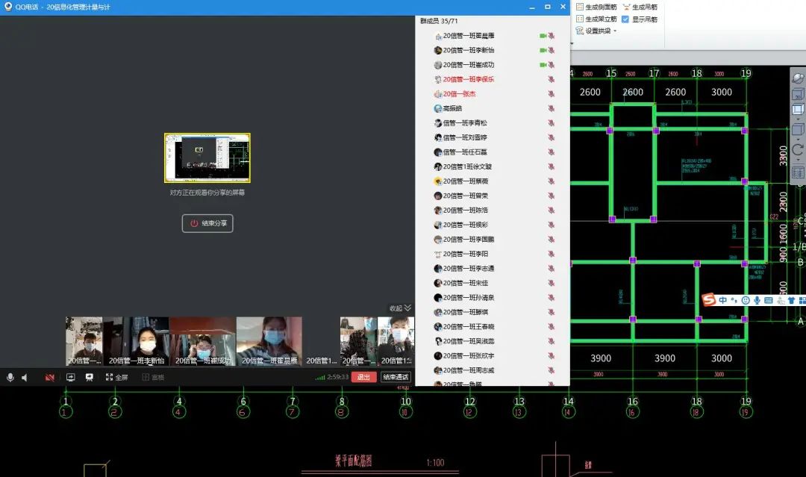Toggle the 显示吊筋 checkbox
Screen dimensions: 806x477
point(625,19)
